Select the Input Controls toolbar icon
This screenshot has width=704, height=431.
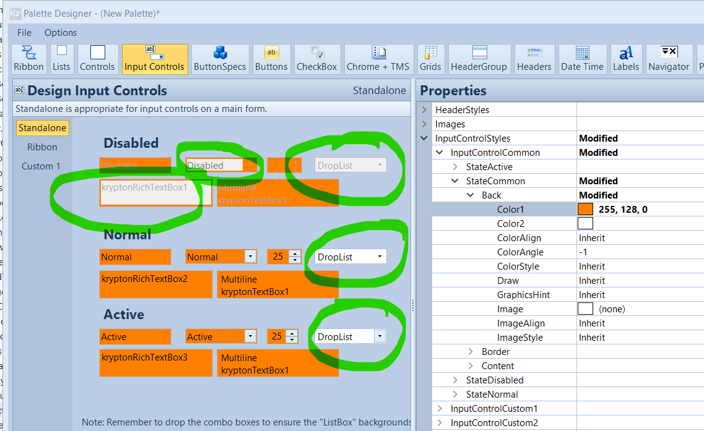click(155, 59)
